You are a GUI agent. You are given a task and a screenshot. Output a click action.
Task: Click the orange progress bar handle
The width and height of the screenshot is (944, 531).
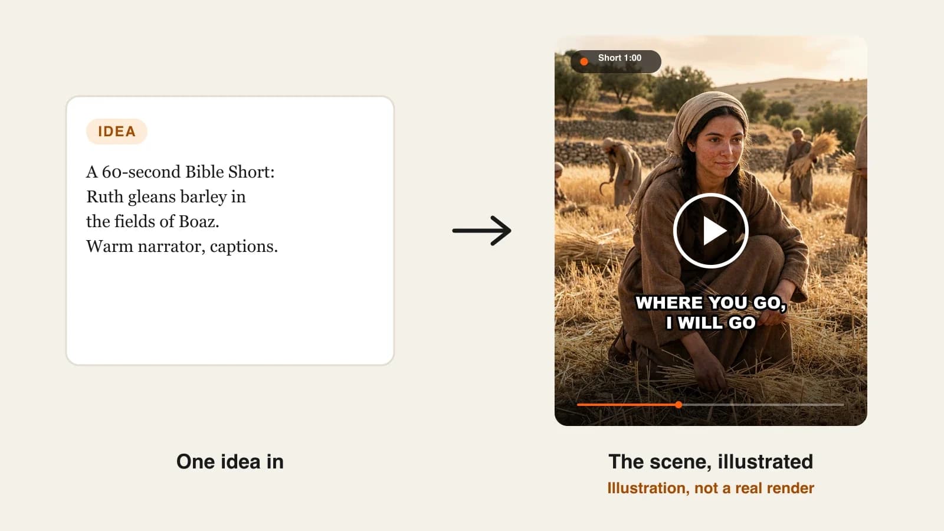click(x=678, y=405)
